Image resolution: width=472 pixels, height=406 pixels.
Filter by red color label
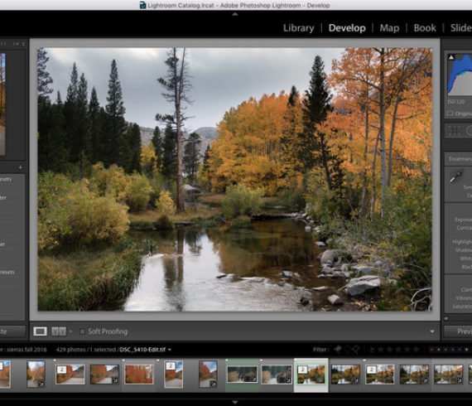(431, 350)
